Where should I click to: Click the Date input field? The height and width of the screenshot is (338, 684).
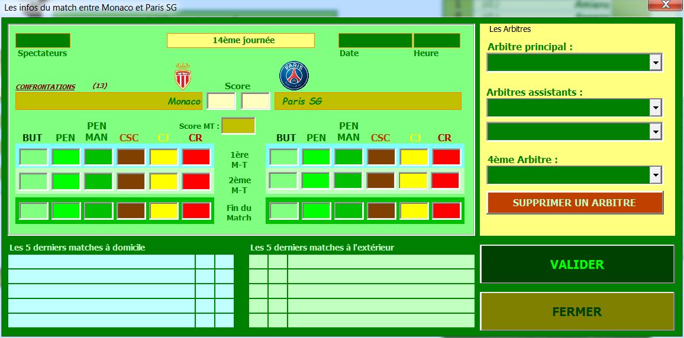point(376,41)
